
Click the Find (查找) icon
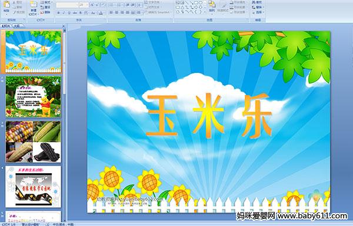tap(257, 2)
